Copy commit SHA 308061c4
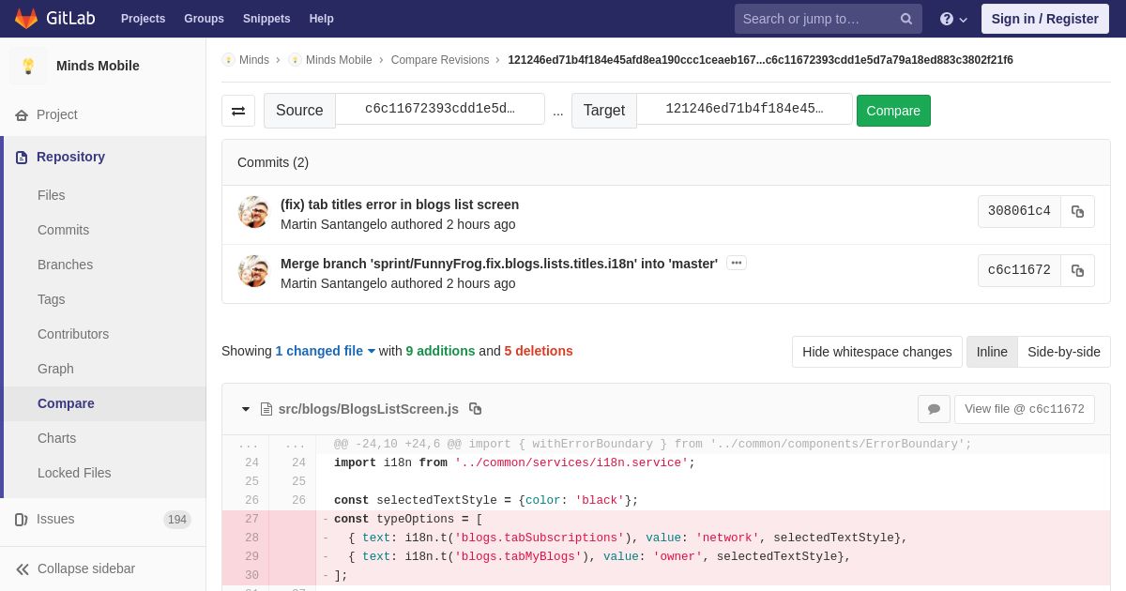Screen dimensions: 1126x591 tap(1078, 211)
